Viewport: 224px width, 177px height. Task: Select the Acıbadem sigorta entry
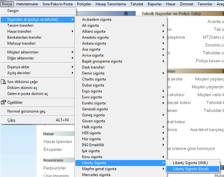[97, 19]
